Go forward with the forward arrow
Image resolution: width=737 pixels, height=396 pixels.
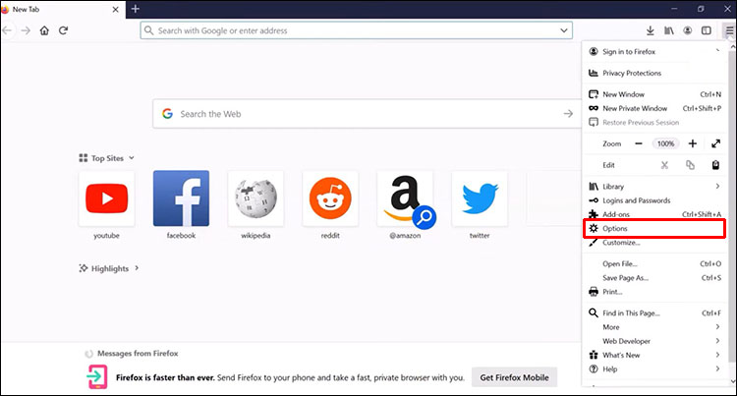26,30
